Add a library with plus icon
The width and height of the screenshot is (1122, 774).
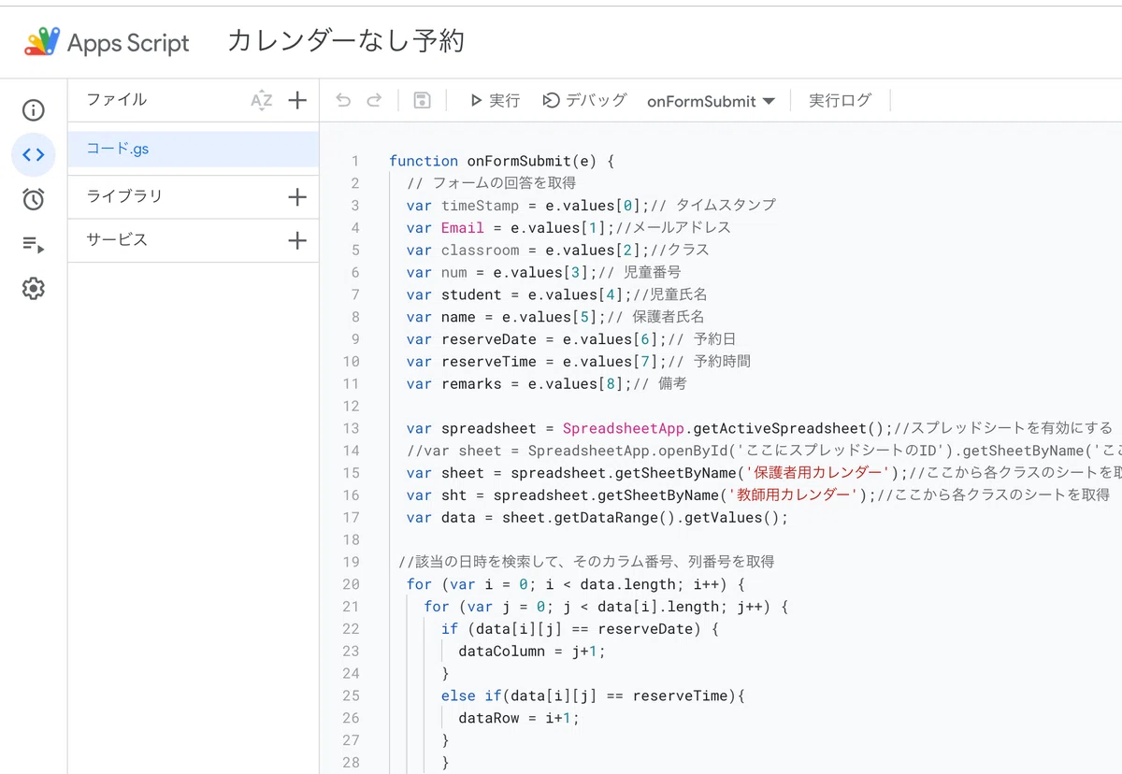click(x=297, y=197)
